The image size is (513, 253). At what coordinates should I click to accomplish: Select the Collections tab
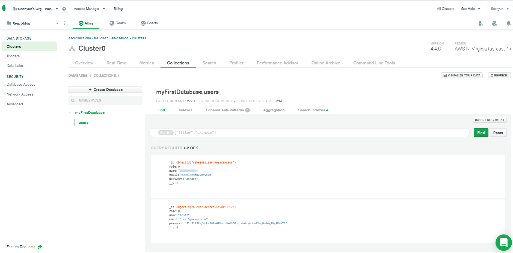(x=178, y=63)
